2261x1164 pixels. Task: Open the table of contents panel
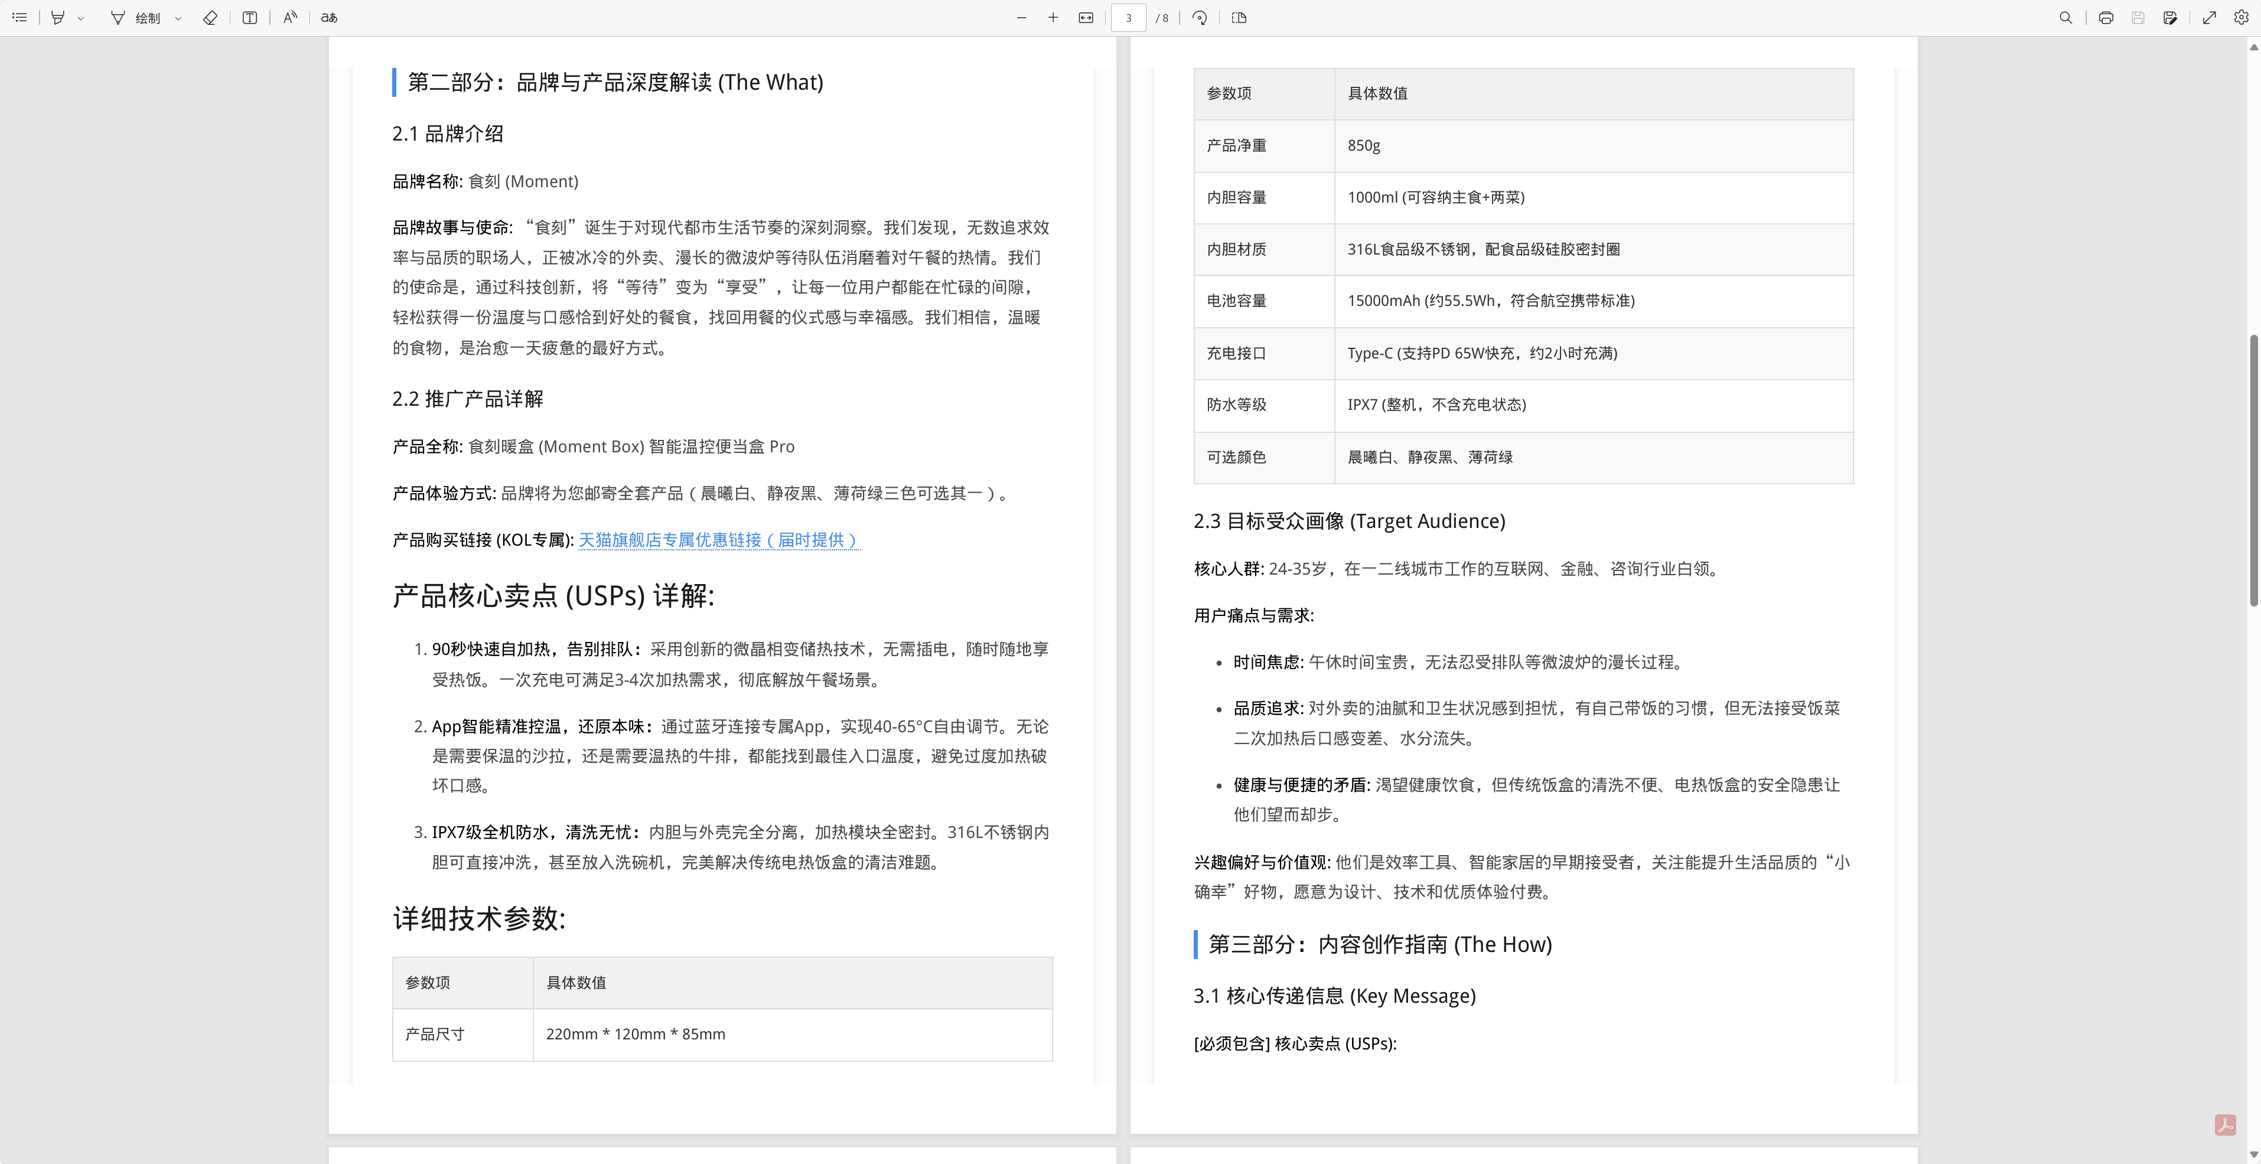click(x=19, y=18)
